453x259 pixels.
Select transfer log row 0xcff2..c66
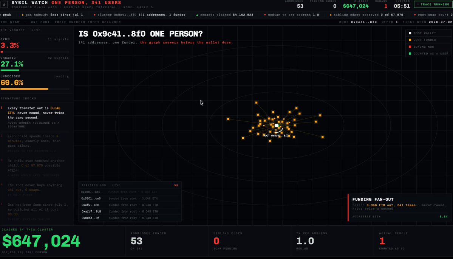point(130,205)
